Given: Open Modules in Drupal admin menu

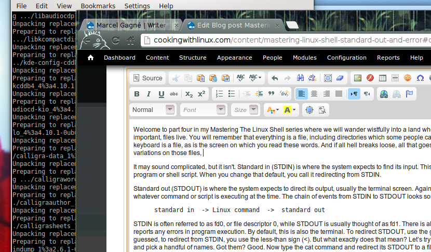Looking at the screenshot, I should (x=305, y=58).
